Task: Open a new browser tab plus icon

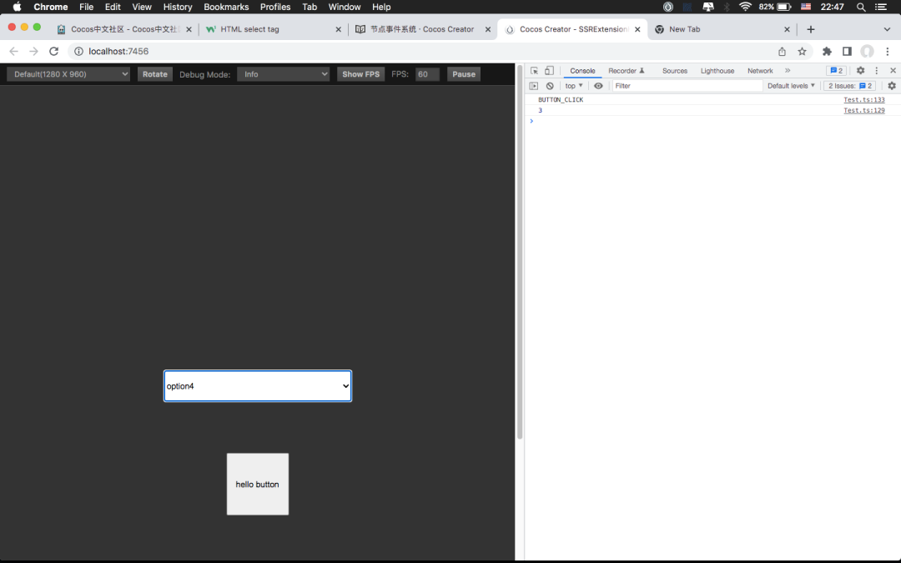Action: pos(811,29)
